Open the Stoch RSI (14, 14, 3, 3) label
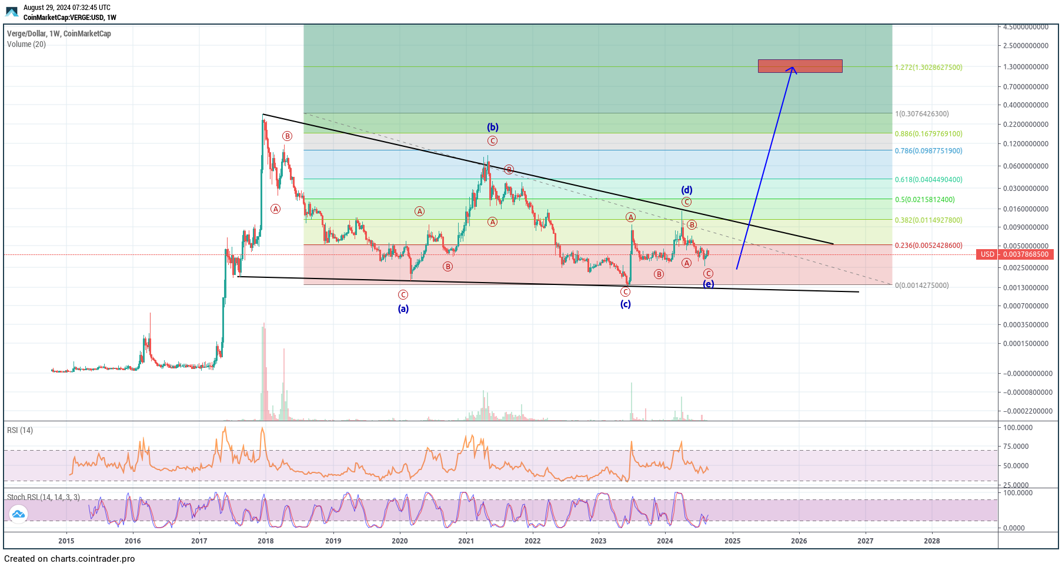 [44, 497]
